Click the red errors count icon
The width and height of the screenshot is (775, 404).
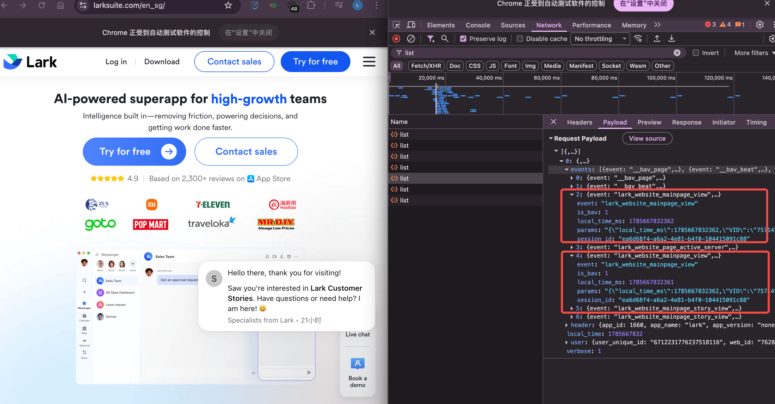pyautogui.click(x=710, y=24)
